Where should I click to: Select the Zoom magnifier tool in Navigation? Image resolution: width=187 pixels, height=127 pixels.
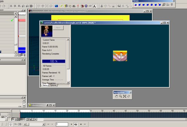pyautogui.click(x=121, y=96)
